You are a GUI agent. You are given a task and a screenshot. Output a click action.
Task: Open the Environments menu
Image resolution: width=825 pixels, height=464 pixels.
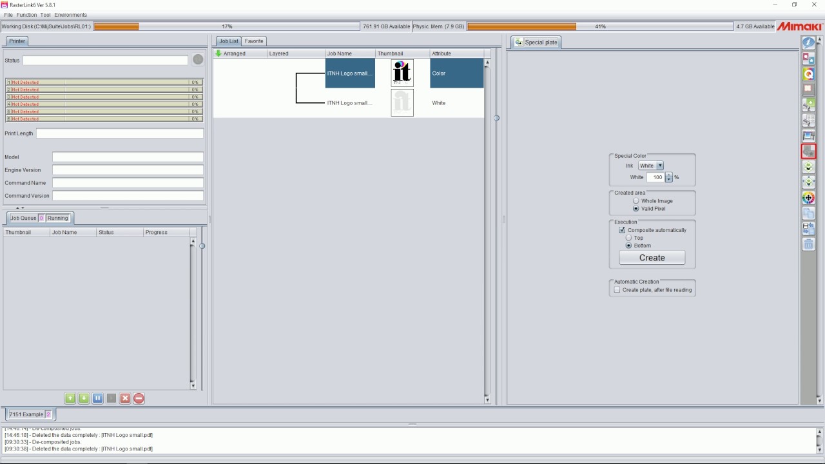point(70,15)
